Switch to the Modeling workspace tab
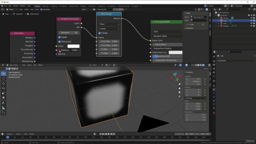 pyautogui.click(x=45, y=6)
